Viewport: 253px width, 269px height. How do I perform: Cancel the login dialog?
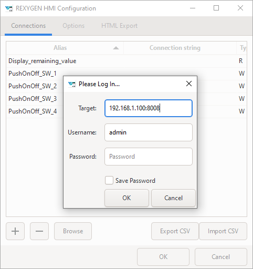pos(173,198)
